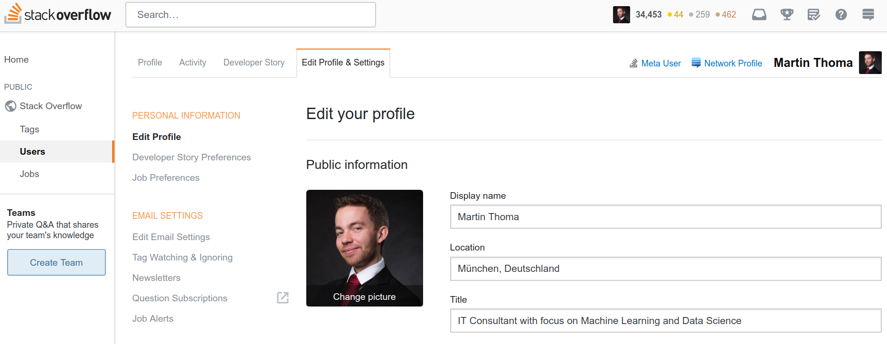Image resolution: width=887 pixels, height=344 pixels.
Task: Open your inbox
Action: tap(759, 14)
